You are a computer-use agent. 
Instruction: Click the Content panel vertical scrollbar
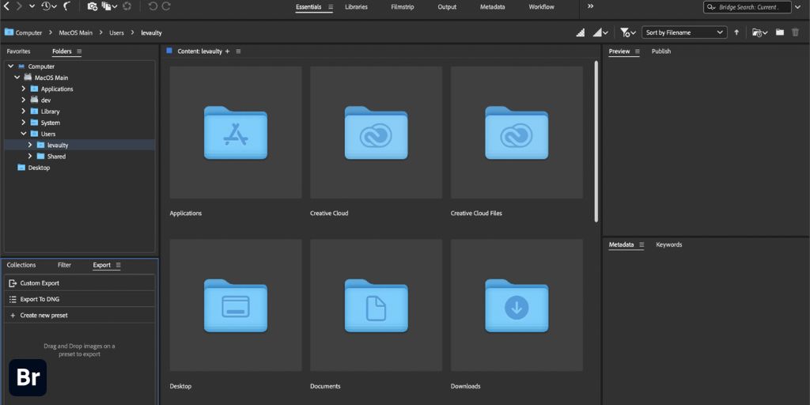tap(596, 142)
